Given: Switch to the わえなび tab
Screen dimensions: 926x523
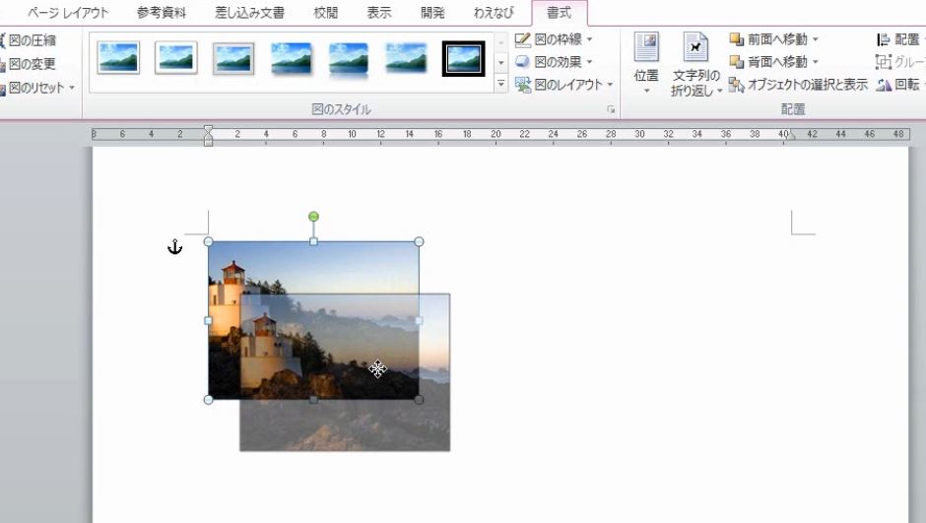Looking at the screenshot, I should 494,13.
